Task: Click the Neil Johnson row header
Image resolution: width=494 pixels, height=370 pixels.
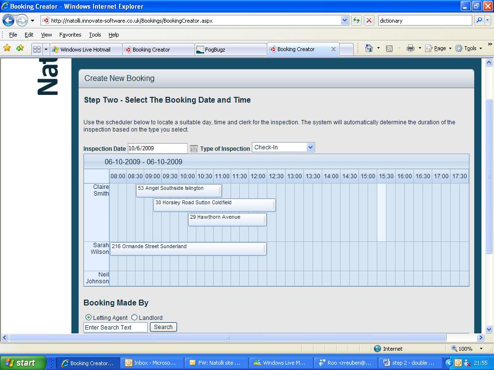Action: [97, 278]
